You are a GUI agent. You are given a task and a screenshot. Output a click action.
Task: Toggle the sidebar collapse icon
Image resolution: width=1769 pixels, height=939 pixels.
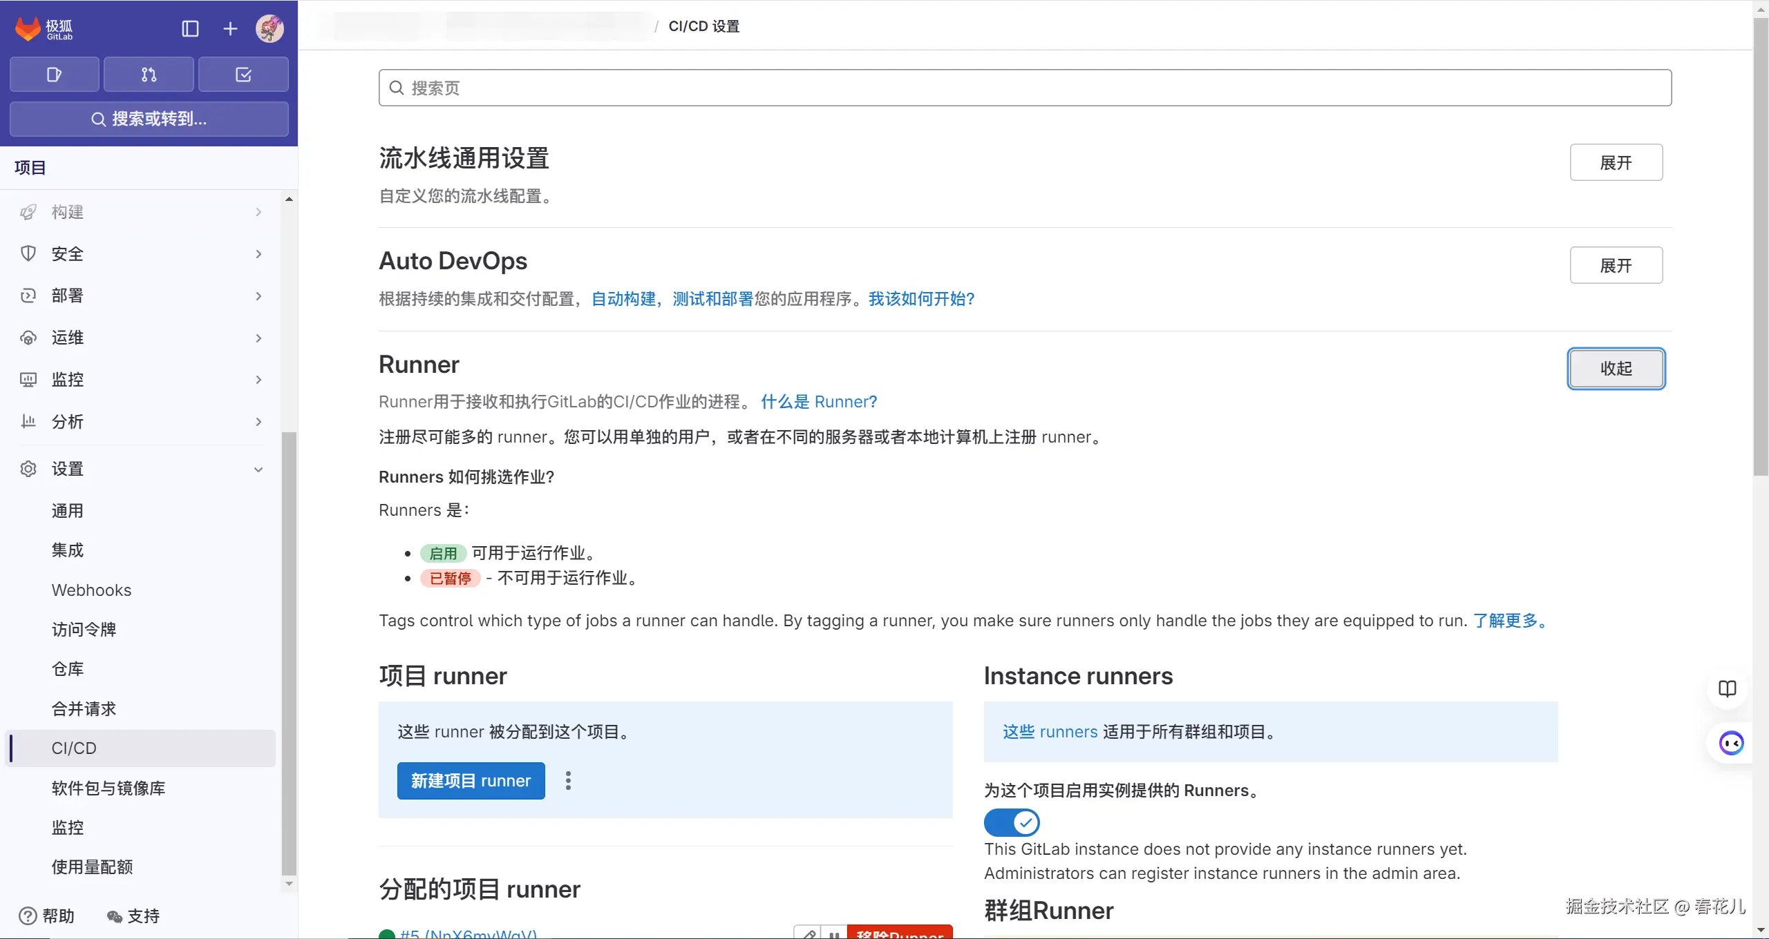coord(190,28)
